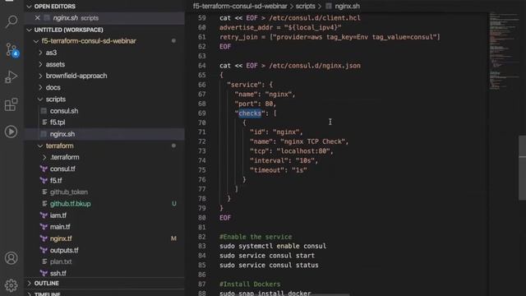The image size is (526, 296).
Task: Click the file icon beside plan.txt
Action: pos(44,261)
